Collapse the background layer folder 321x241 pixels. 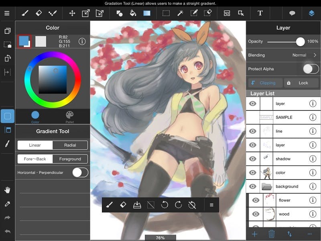pos(267,186)
